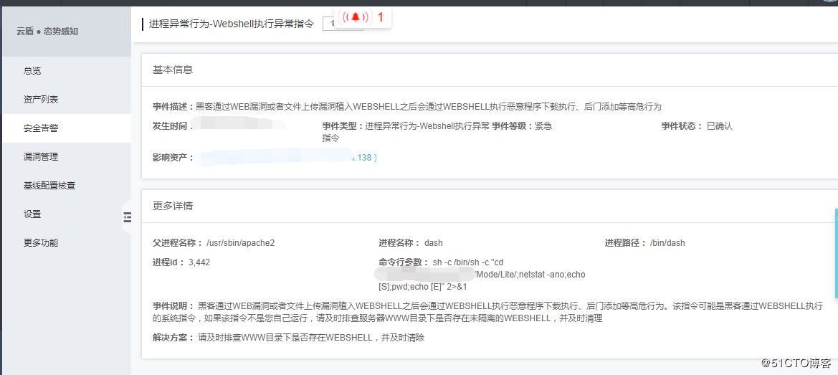Click the 云盾 态势感知 header

[47, 32]
